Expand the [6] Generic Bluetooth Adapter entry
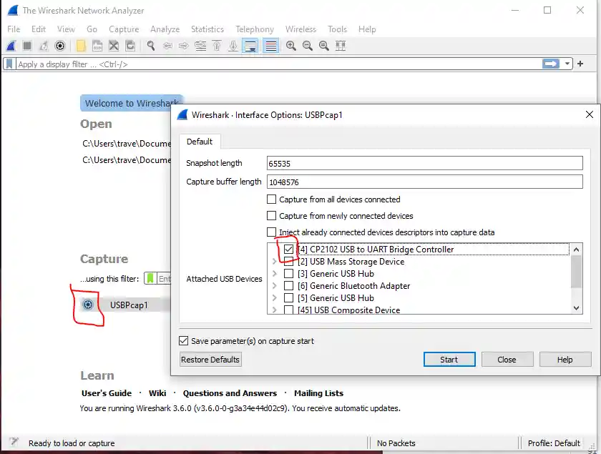Viewport: 601px width, 454px height. (274, 286)
